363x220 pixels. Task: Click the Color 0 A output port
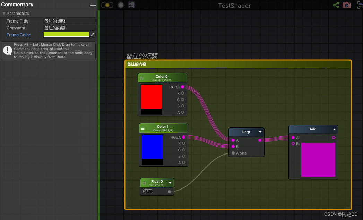pos(183,112)
